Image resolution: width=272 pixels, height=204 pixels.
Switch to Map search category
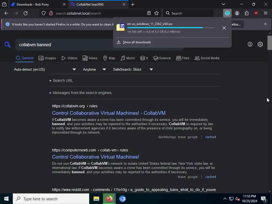(109, 58)
